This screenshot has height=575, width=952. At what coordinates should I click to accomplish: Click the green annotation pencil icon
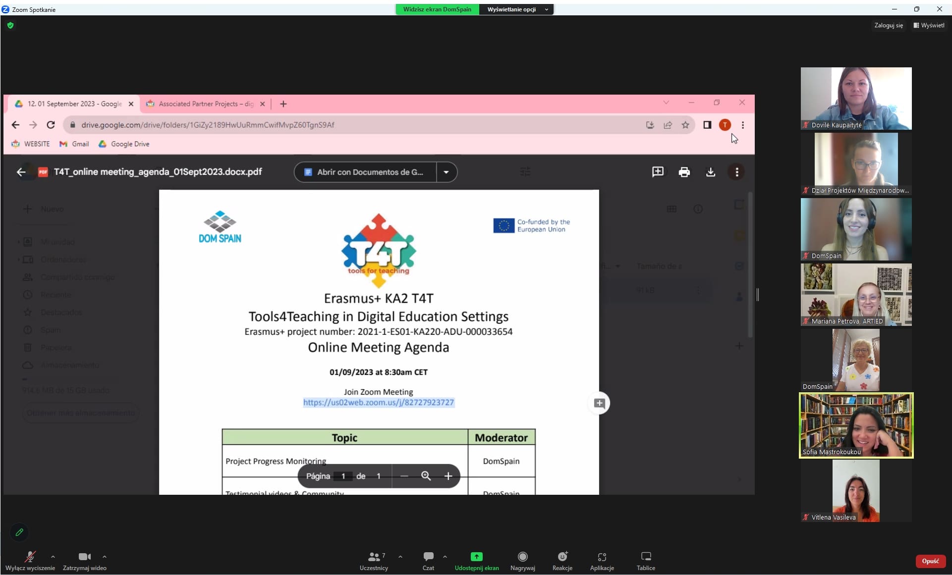(19, 532)
